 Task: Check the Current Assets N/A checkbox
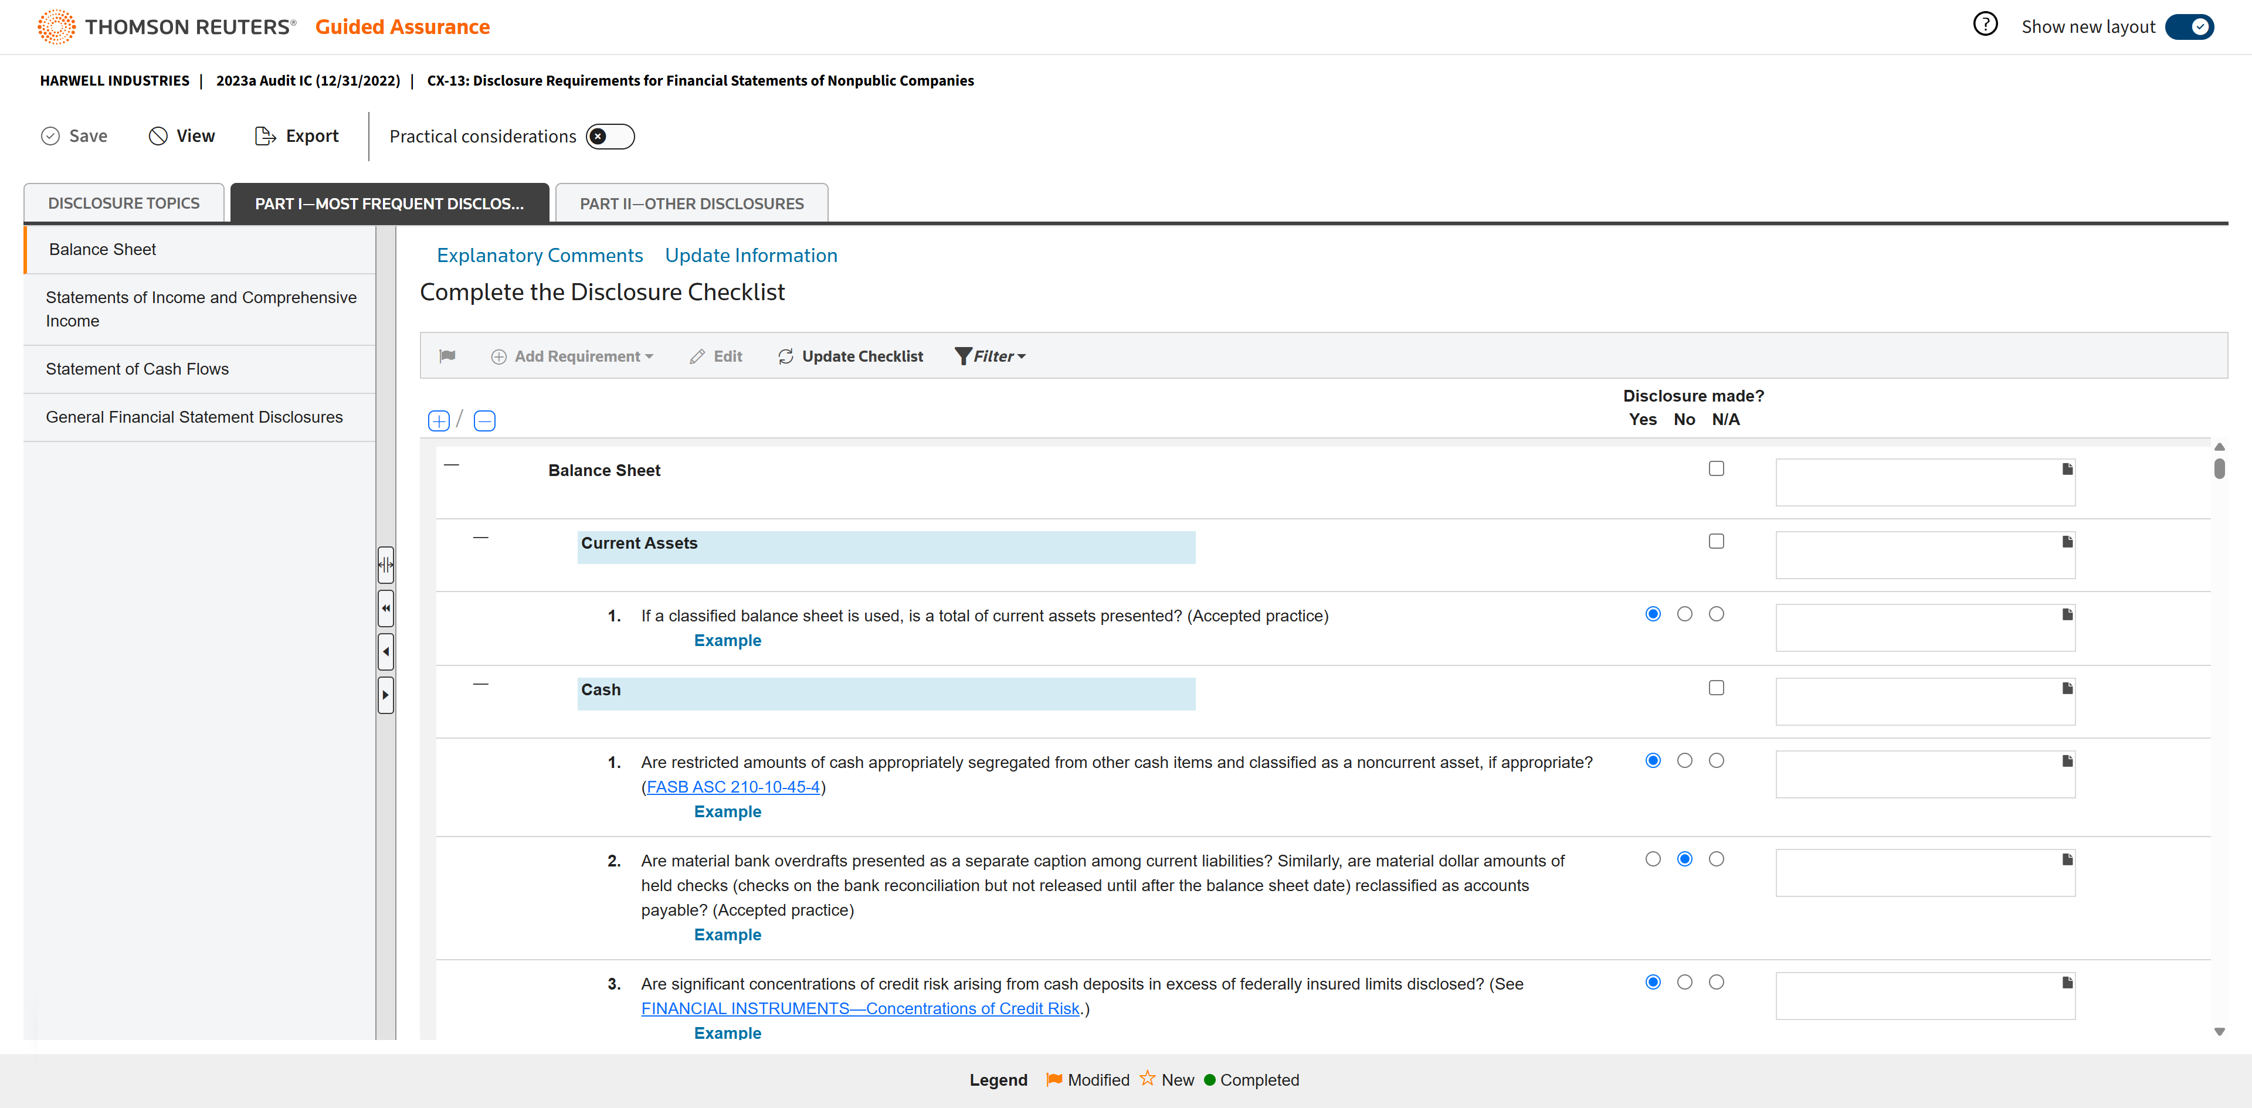(x=1716, y=542)
